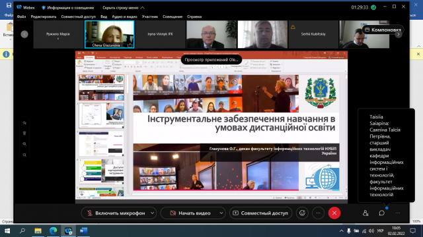This screenshot has width=423, height=237.
Task: Select slide 3 thumbnail in shared PowerPoint
Action: coord(101,144)
